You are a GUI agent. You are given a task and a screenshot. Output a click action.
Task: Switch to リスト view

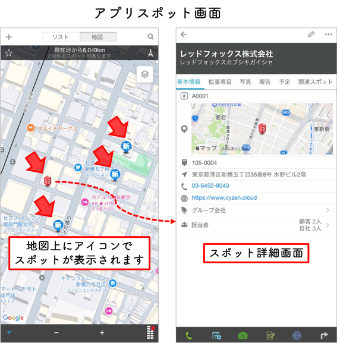61,37
